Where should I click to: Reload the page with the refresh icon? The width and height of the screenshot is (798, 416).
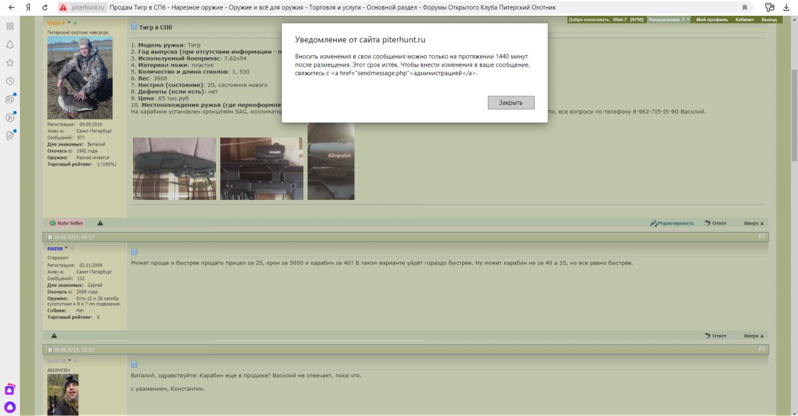coord(45,7)
